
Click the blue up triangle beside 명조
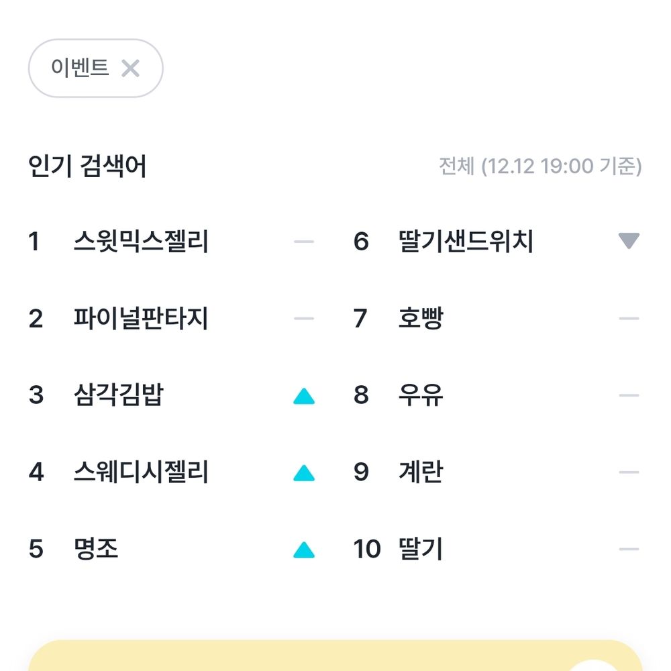pyautogui.click(x=304, y=551)
